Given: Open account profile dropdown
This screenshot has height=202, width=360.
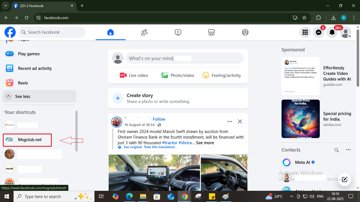Looking at the screenshot, I should 345,33.
